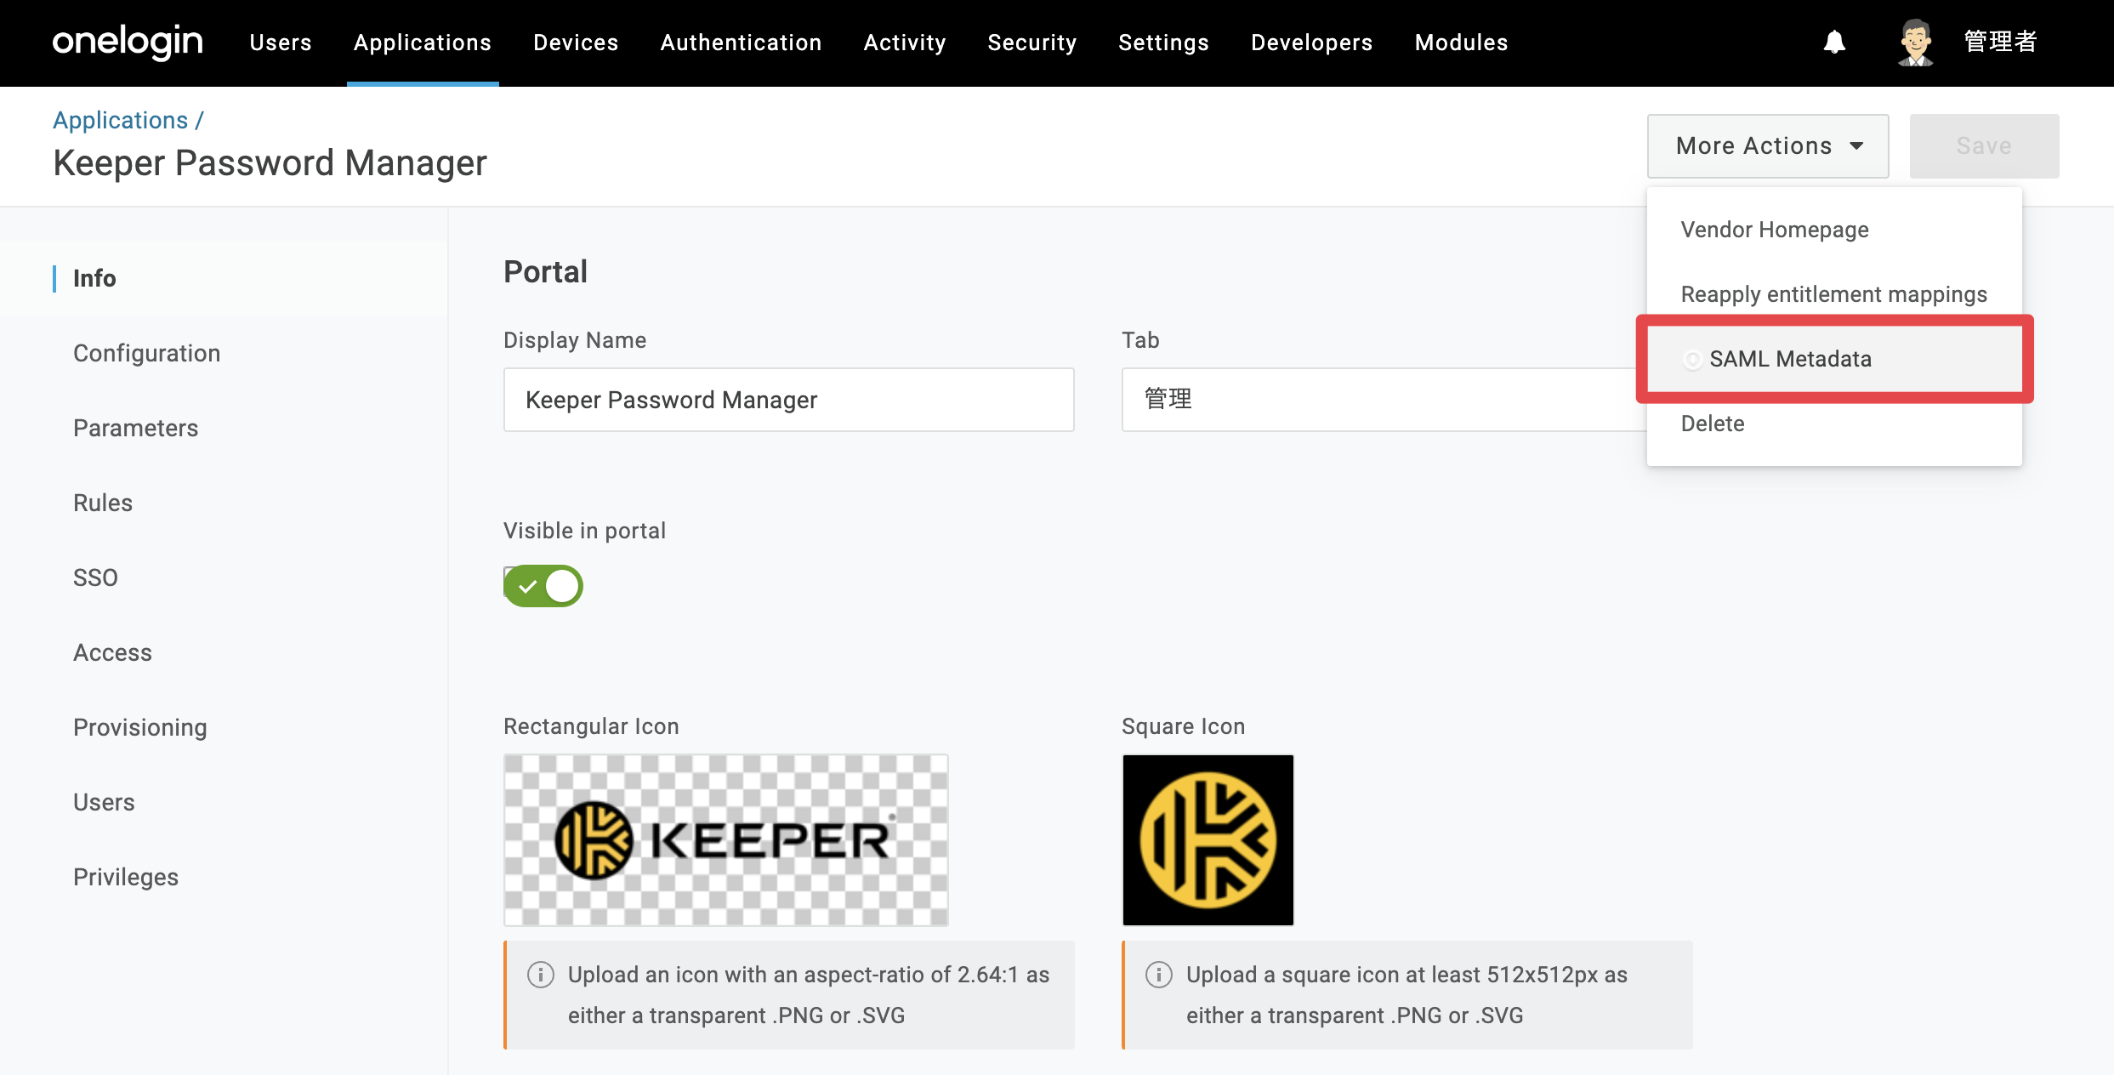The width and height of the screenshot is (2114, 1075).
Task: Click the info icon beside the square icon hint
Action: 1158,975
